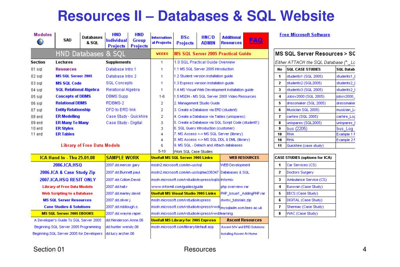Visit msdn2.microsoft.com/en-us/sql link
The width and height of the screenshot is (400, 267).
point(176,165)
